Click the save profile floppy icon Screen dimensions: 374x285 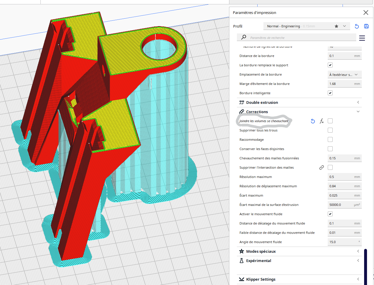(x=366, y=26)
